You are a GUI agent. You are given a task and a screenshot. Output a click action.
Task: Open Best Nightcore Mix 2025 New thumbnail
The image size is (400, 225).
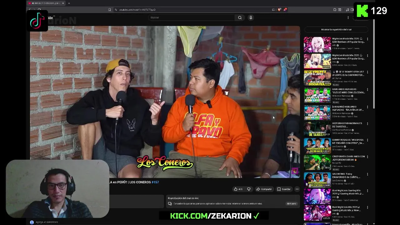(x=317, y=213)
